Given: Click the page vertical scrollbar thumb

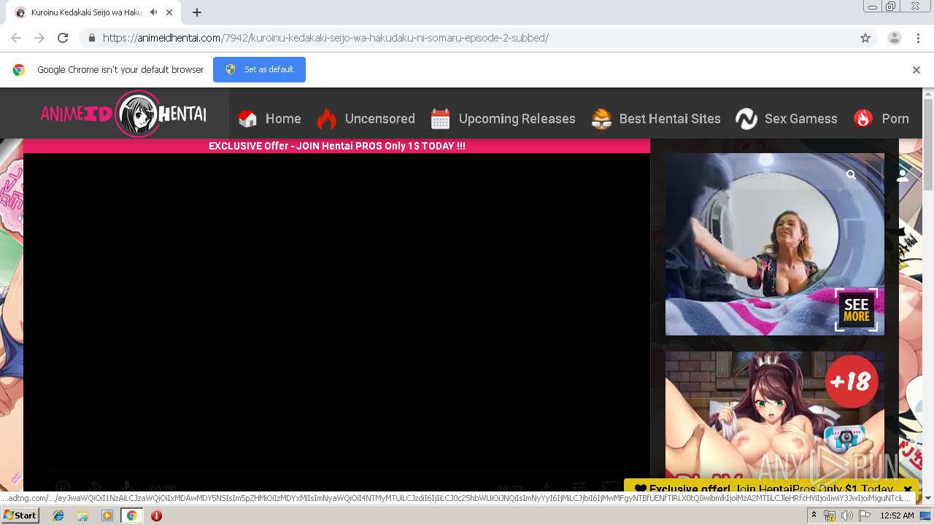Looking at the screenshot, I should [928, 146].
